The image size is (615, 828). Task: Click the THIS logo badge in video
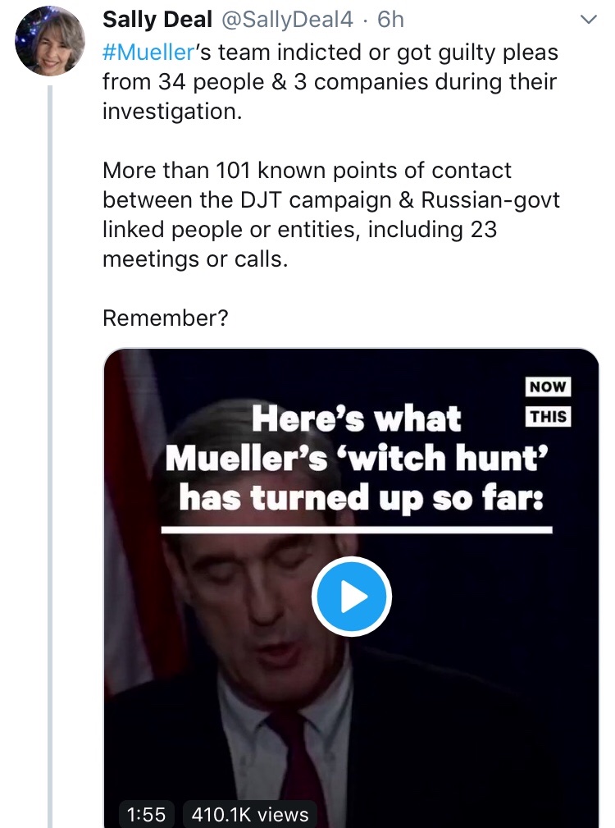tap(548, 416)
